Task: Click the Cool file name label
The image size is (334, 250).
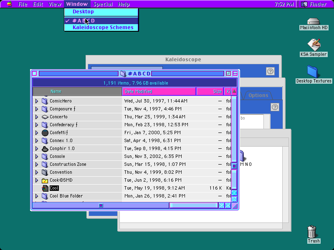Action: [54, 188]
